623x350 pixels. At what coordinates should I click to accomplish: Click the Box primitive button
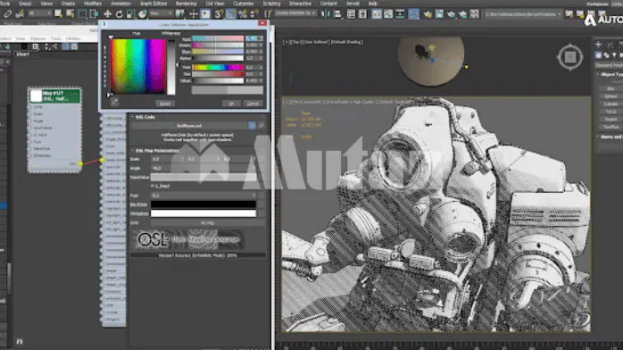coord(611,88)
